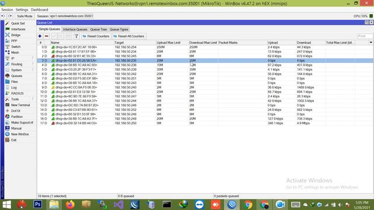Open Partition in the sidebar
Screen dimensions: 374x210
pyautogui.click(x=17, y=117)
